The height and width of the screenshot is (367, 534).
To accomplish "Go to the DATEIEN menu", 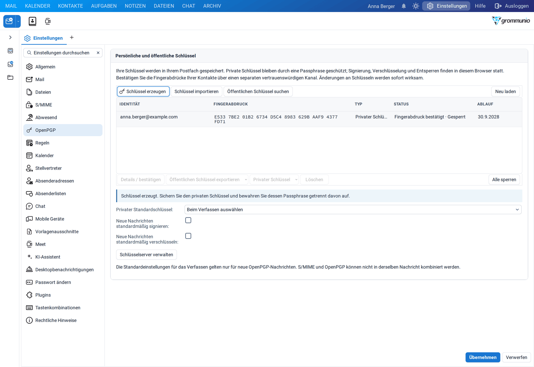I will (164, 6).
